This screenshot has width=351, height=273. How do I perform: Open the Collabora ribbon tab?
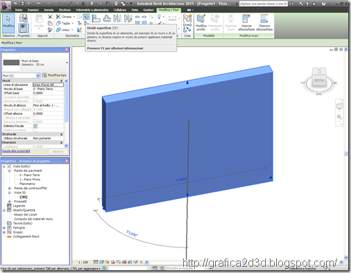120,10
